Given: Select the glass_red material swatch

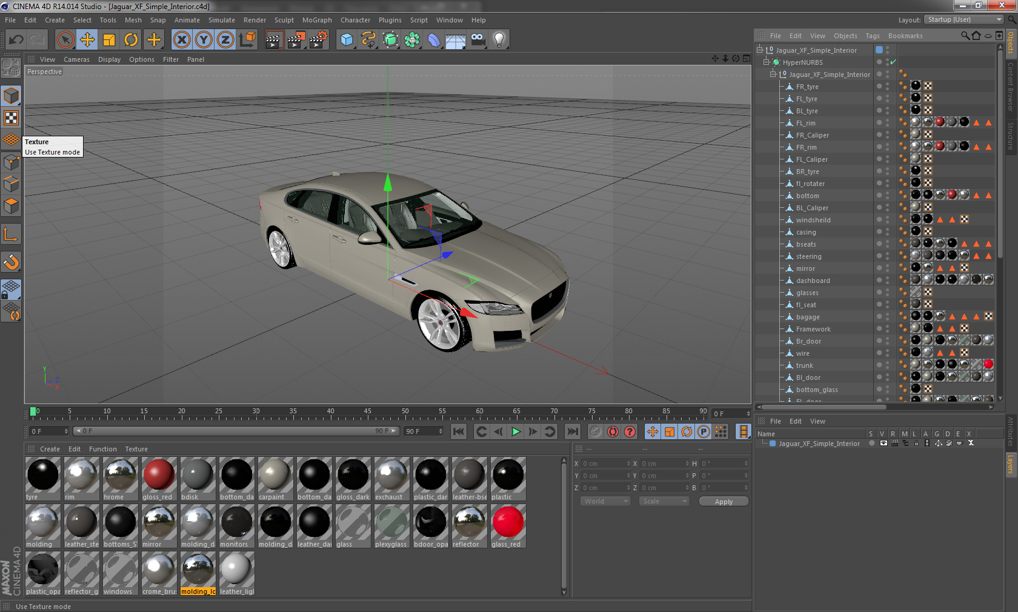Looking at the screenshot, I should point(508,526).
